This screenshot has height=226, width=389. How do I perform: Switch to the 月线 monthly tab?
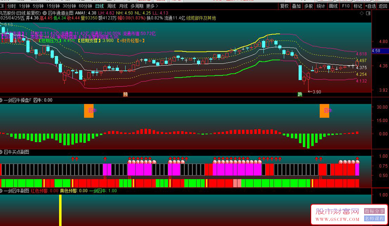(123, 6)
